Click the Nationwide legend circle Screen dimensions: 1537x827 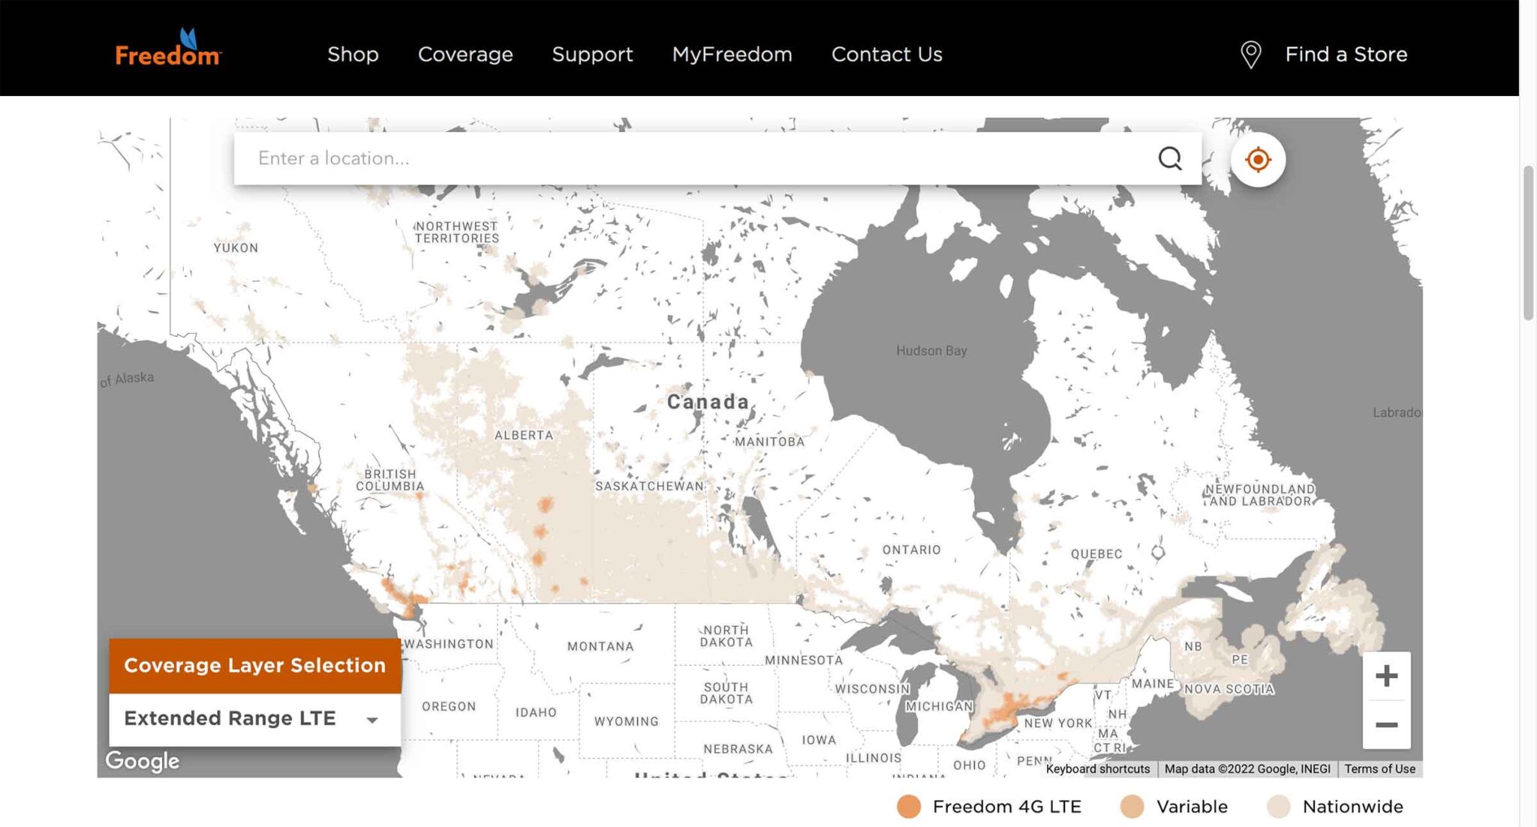click(1278, 807)
